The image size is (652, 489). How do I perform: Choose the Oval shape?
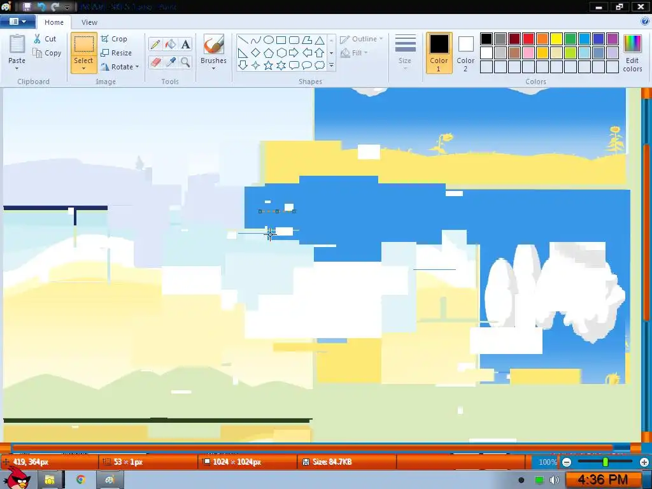[x=269, y=40]
